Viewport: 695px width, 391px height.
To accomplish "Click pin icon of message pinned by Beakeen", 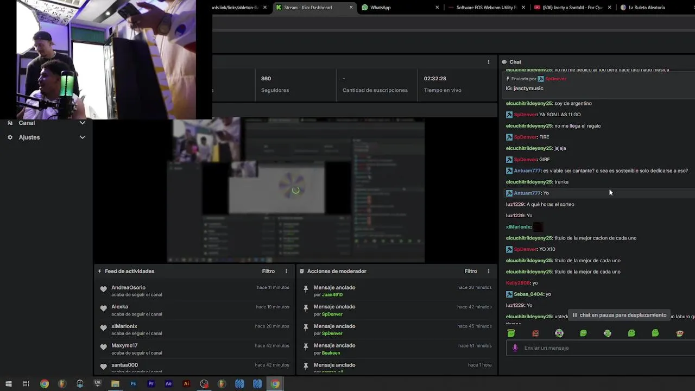I will tap(306, 347).
